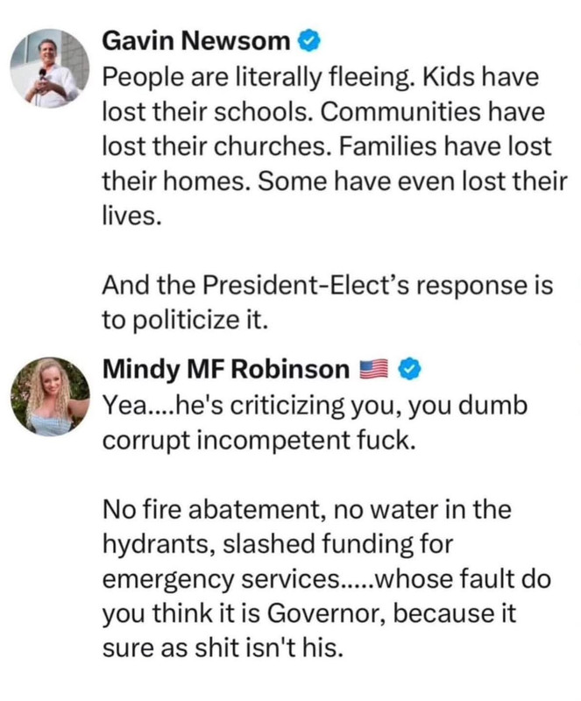
Task: Click the American flag emoji after Robinson
Action: click(x=373, y=370)
